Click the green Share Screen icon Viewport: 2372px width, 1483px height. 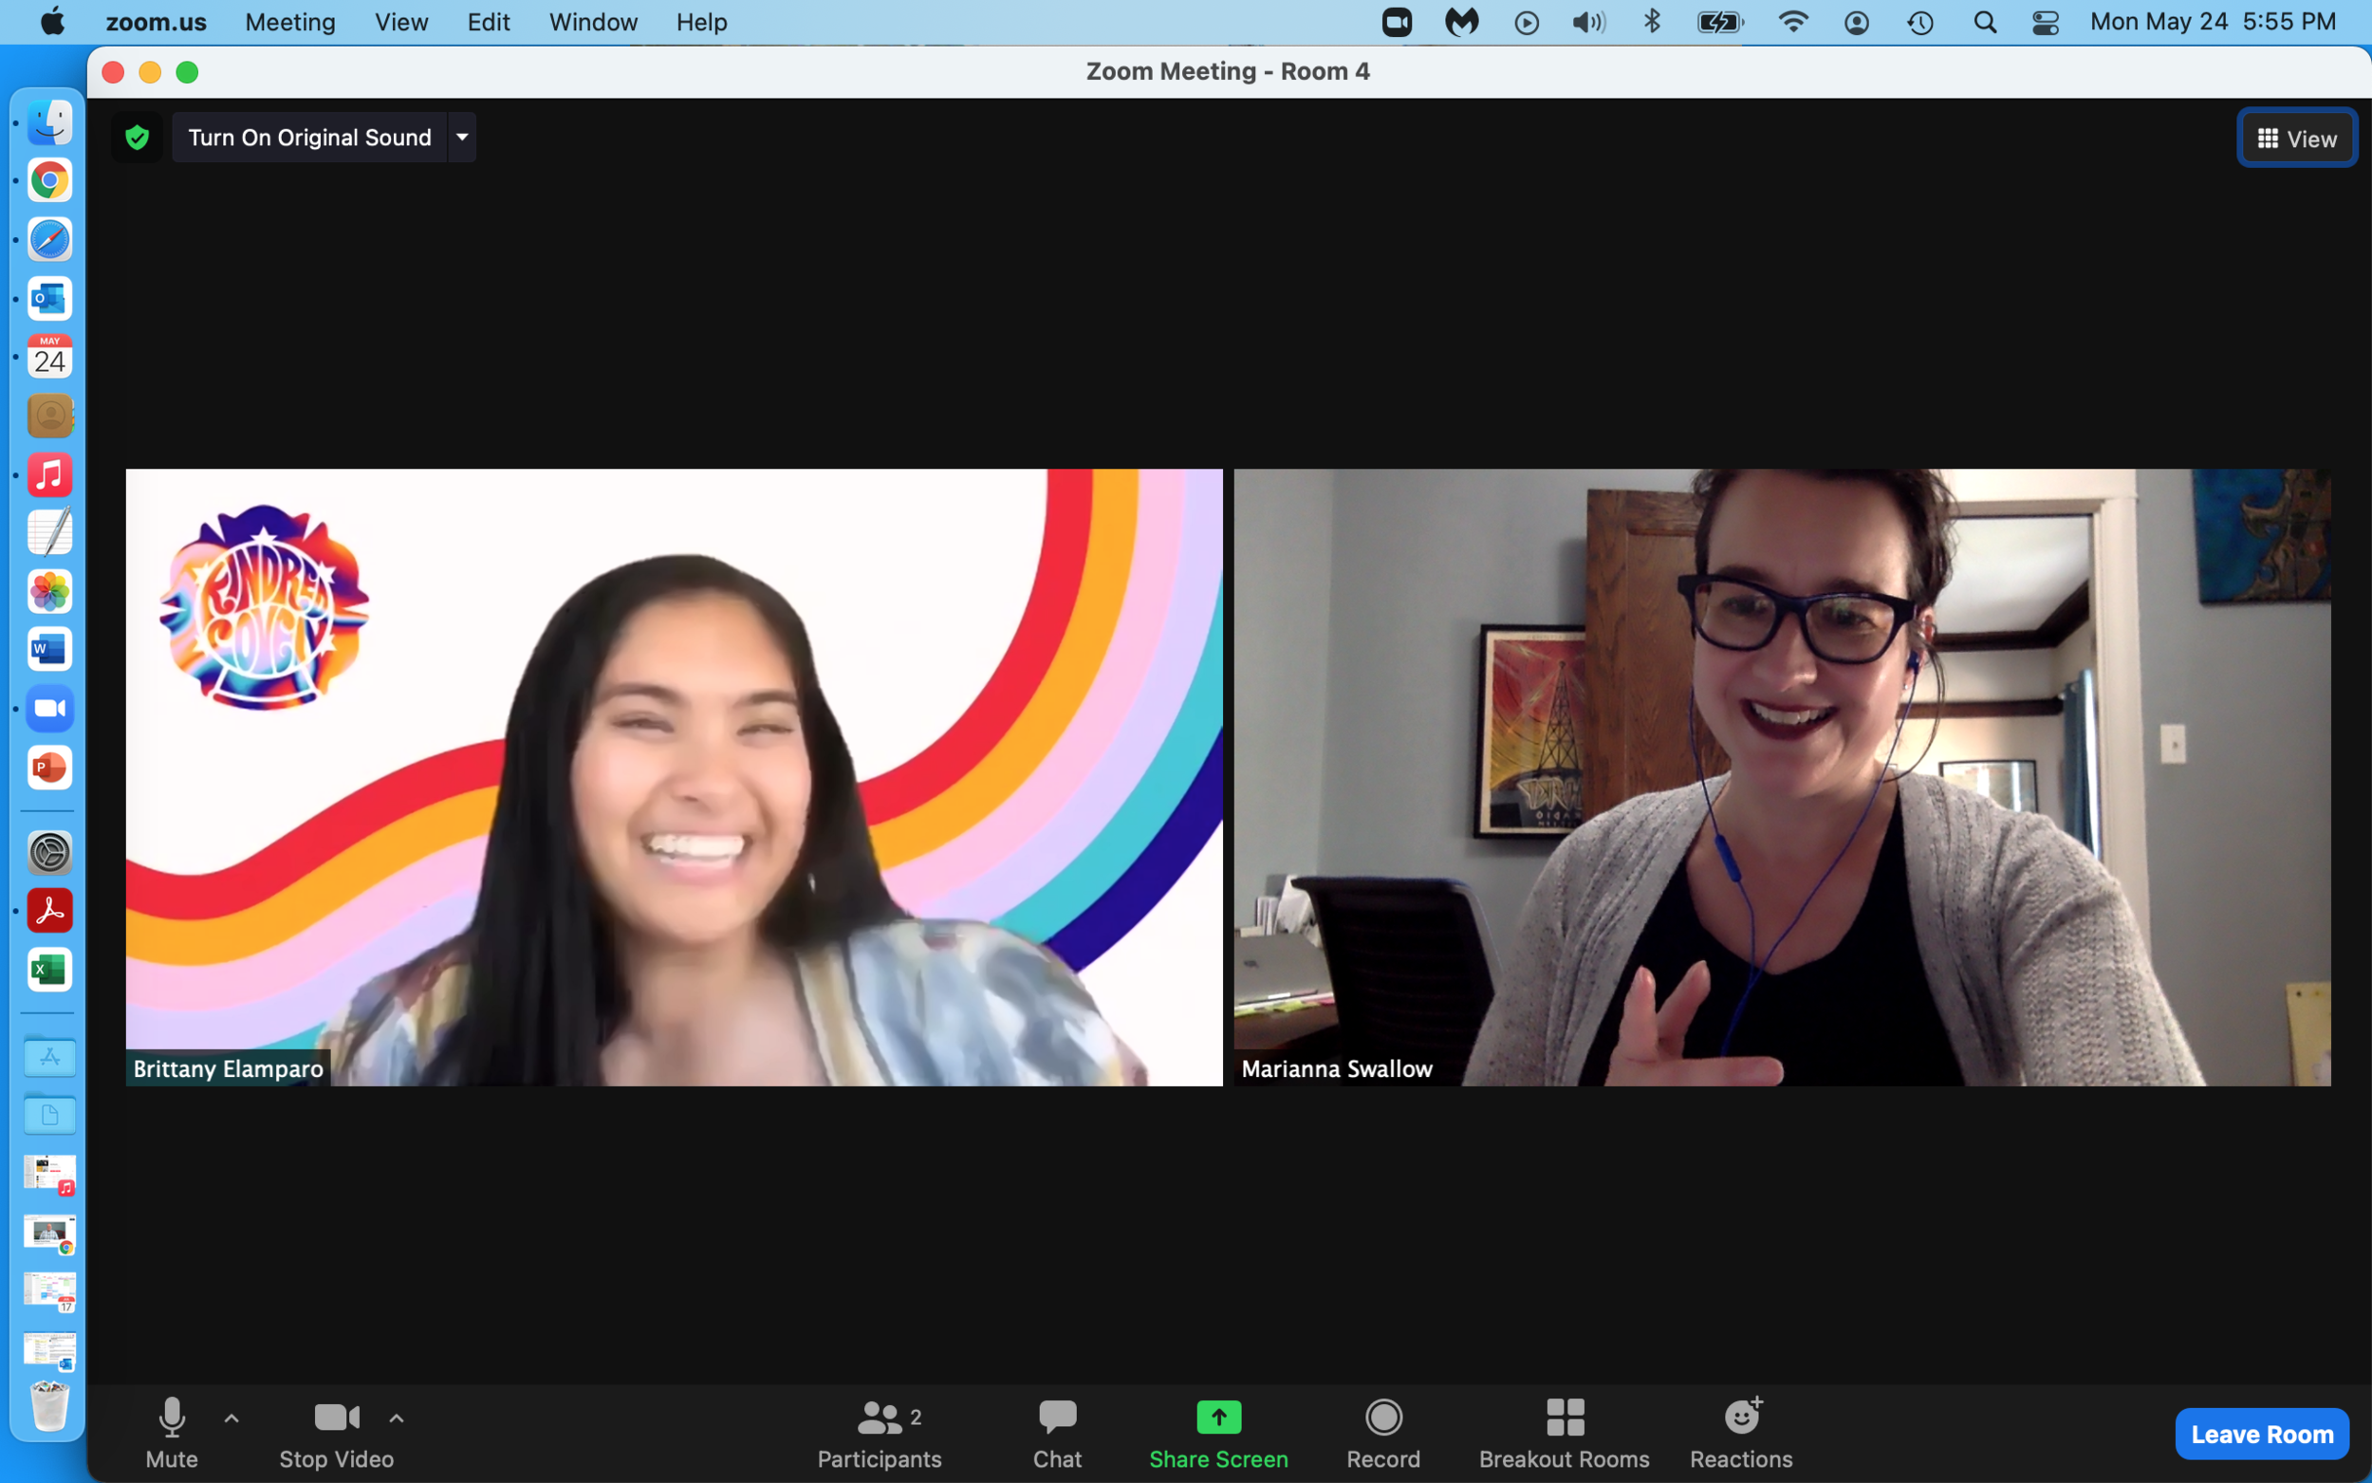click(1218, 1418)
